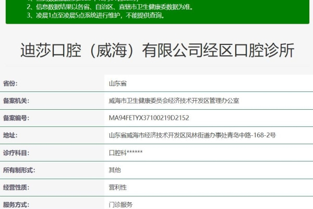Click the 备案编号 label
313x209 pixels.
(16, 118)
